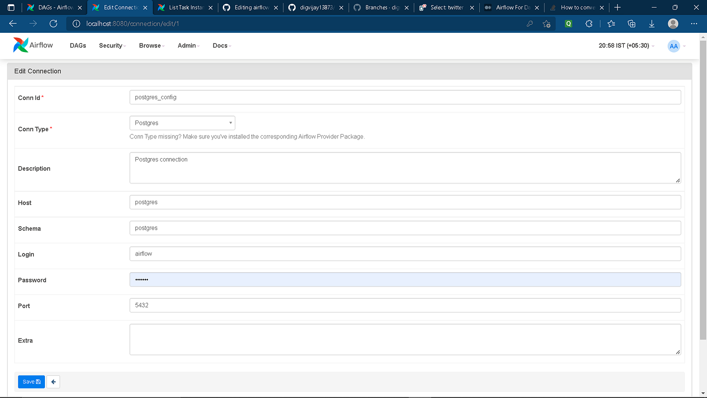Click the site info icon in the address bar

76,23
